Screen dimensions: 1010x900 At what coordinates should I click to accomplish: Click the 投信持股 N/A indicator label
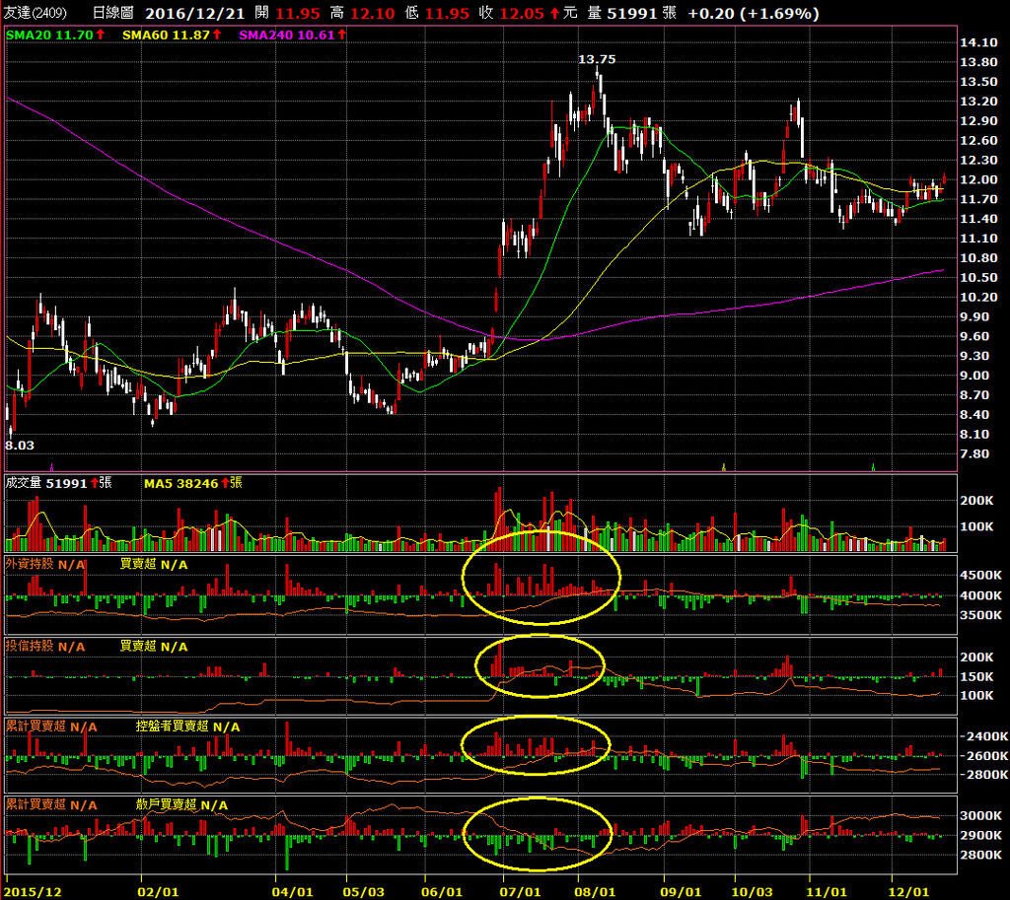[45, 646]
